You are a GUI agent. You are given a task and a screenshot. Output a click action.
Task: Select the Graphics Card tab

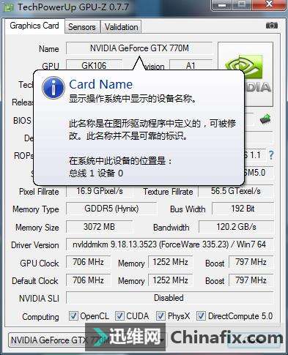pyautogui.click(x=34, y=26)
